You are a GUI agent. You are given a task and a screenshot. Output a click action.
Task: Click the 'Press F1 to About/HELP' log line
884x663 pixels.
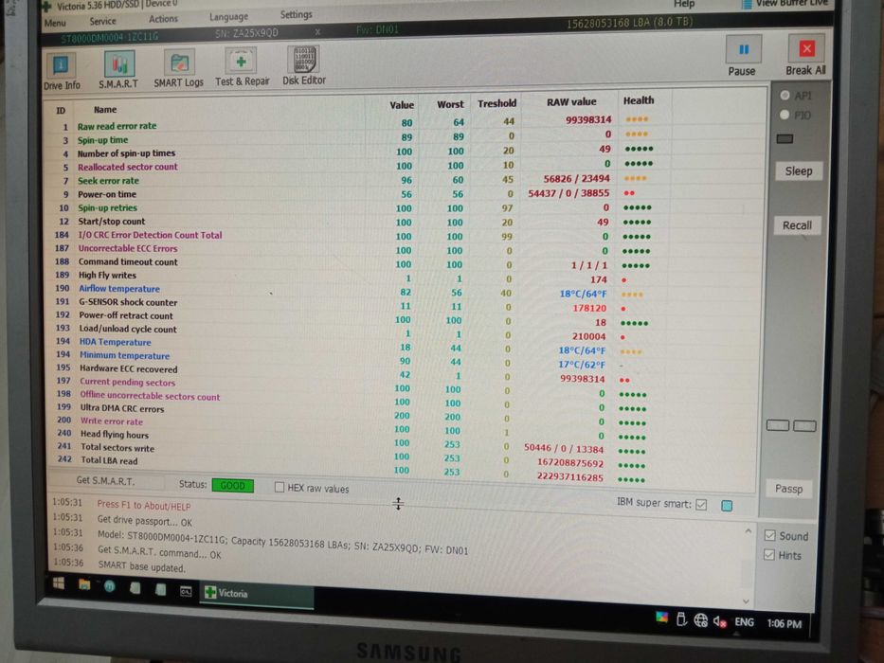point(144,505)
